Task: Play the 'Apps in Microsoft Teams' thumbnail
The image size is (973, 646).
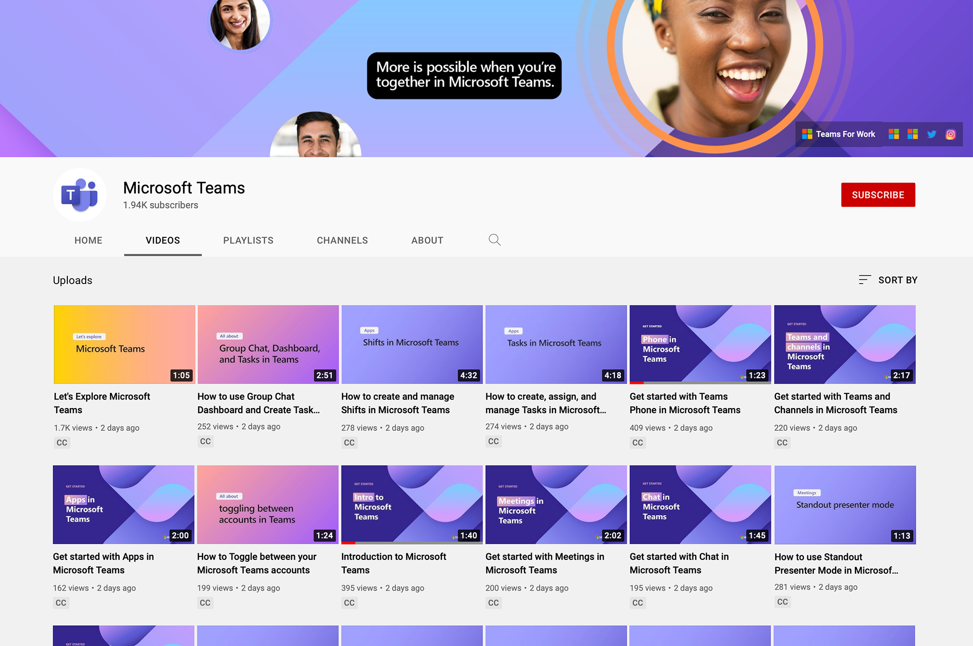Action: coord(124,505)
